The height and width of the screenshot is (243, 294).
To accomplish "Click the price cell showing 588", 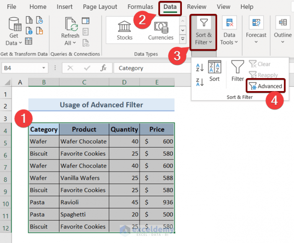I will (157, 178).
